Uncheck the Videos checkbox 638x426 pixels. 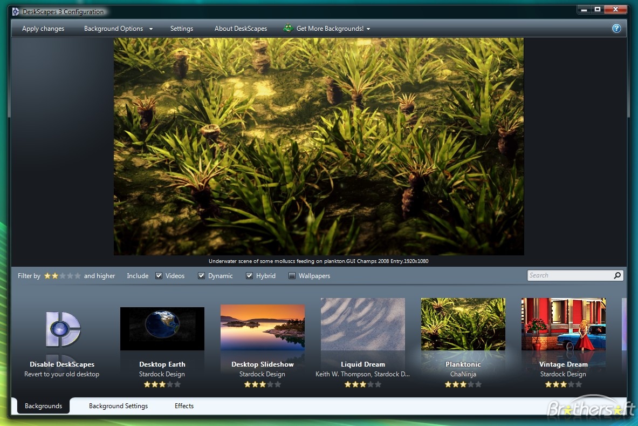159,276
